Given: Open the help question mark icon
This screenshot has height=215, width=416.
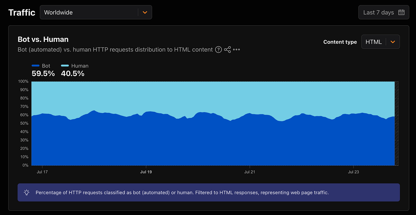Looking at the screenshot, I should click(218, 50).
